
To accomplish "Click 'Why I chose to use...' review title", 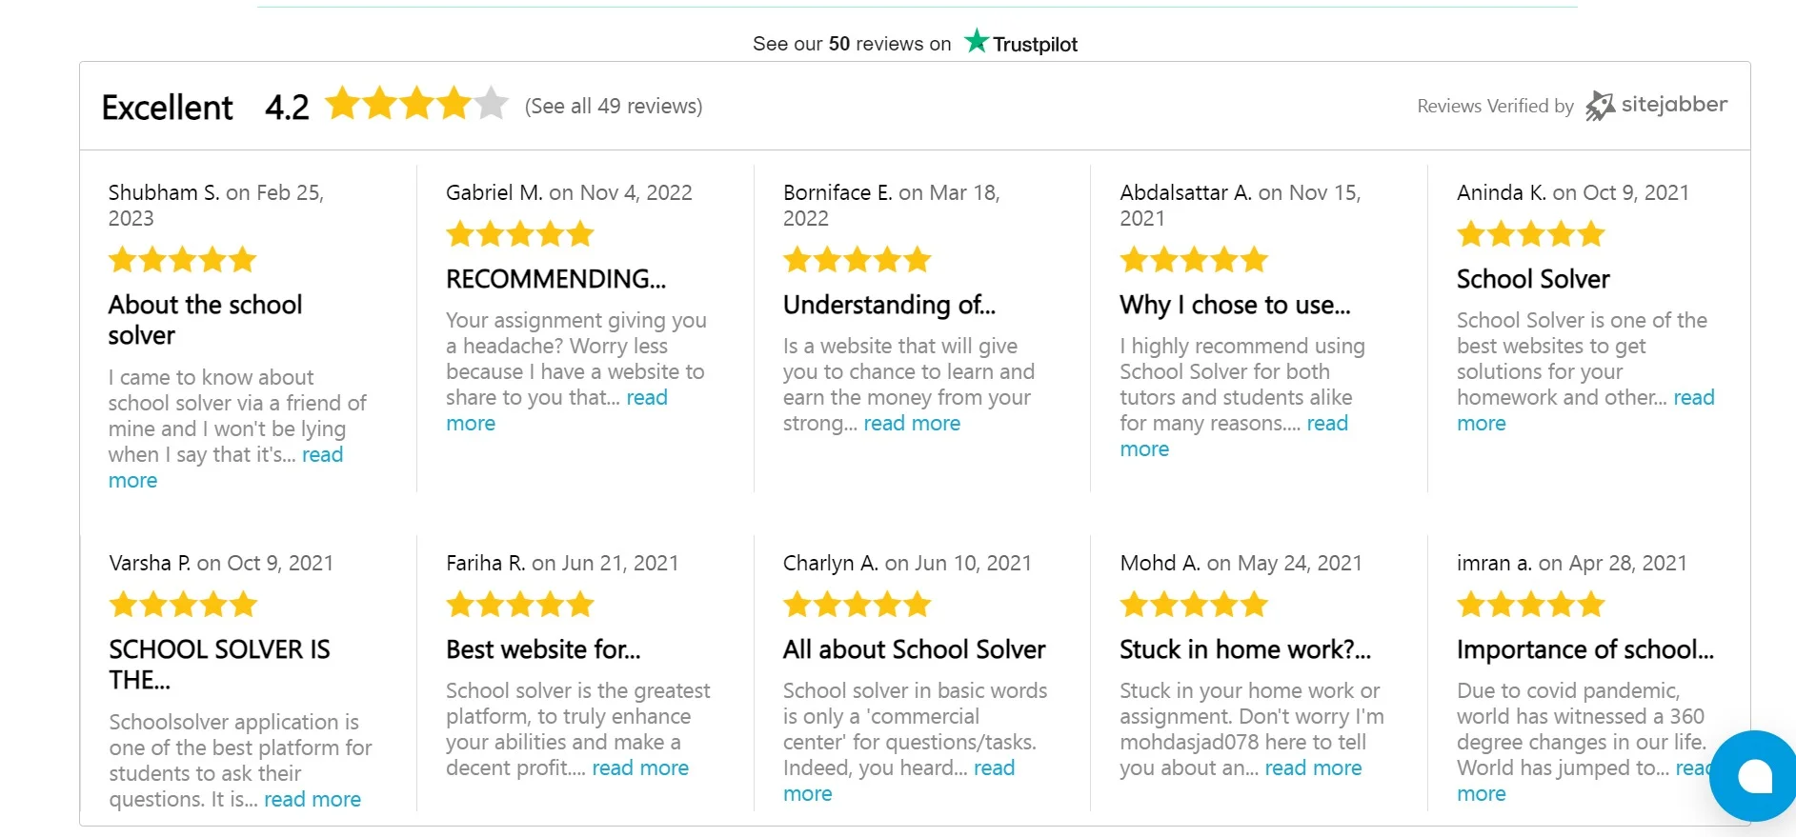I will click(1235, 305).
